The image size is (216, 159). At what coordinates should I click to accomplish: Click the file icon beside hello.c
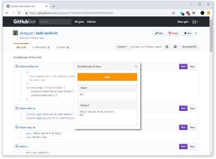(17, 146)
